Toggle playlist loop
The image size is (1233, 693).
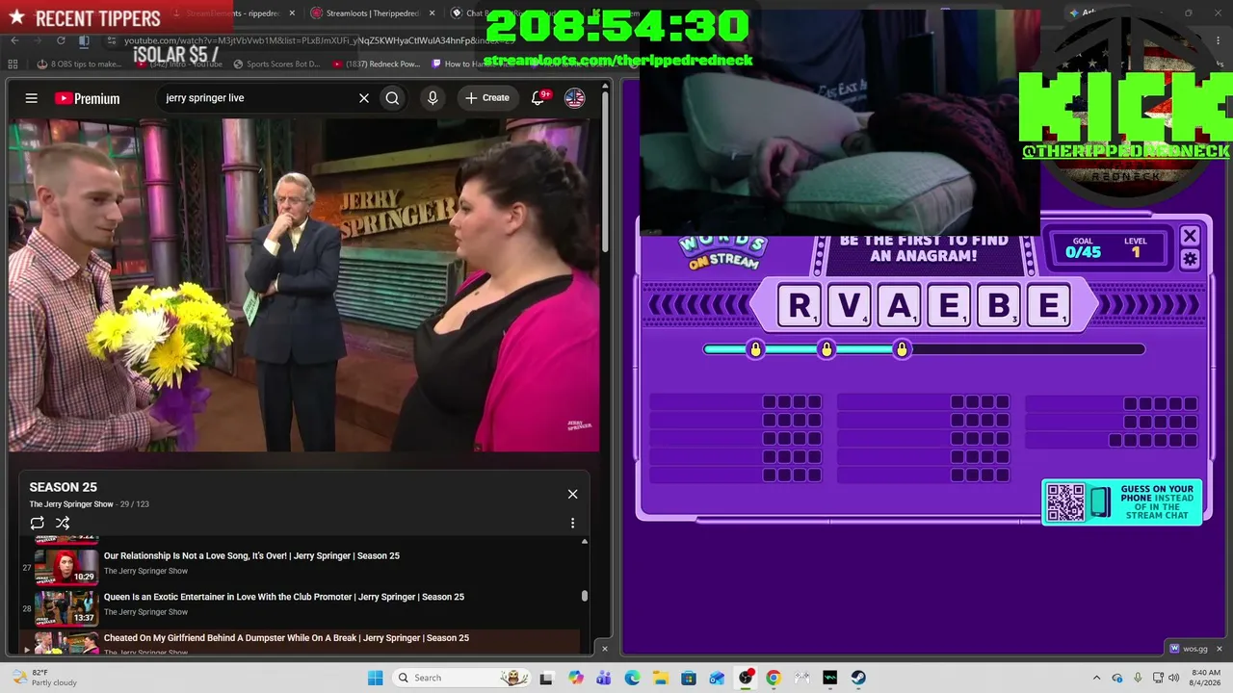[38, 524]
